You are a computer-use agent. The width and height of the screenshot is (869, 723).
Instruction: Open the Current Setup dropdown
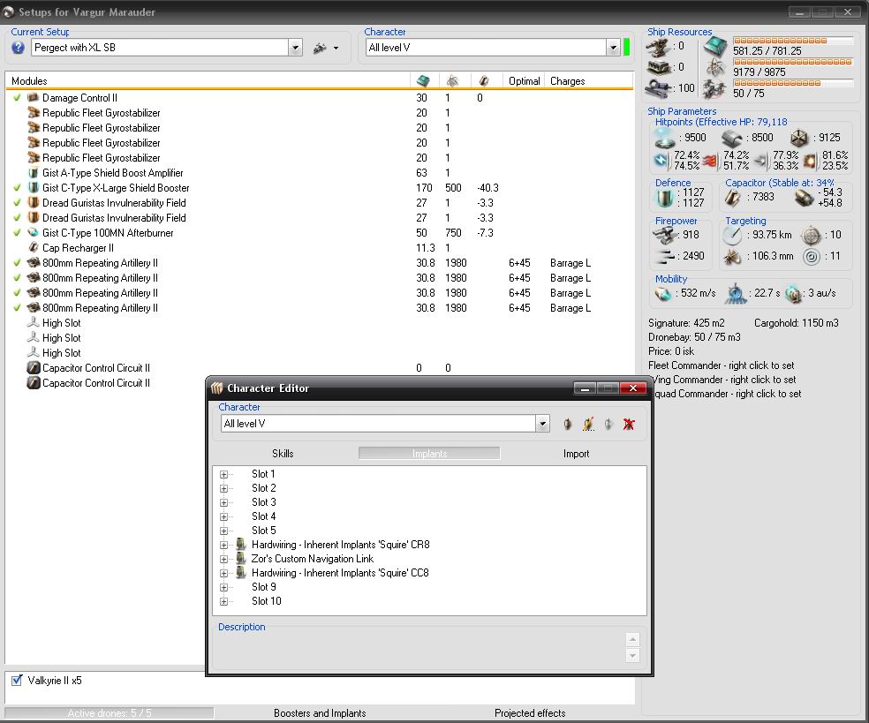coord(295,48)
